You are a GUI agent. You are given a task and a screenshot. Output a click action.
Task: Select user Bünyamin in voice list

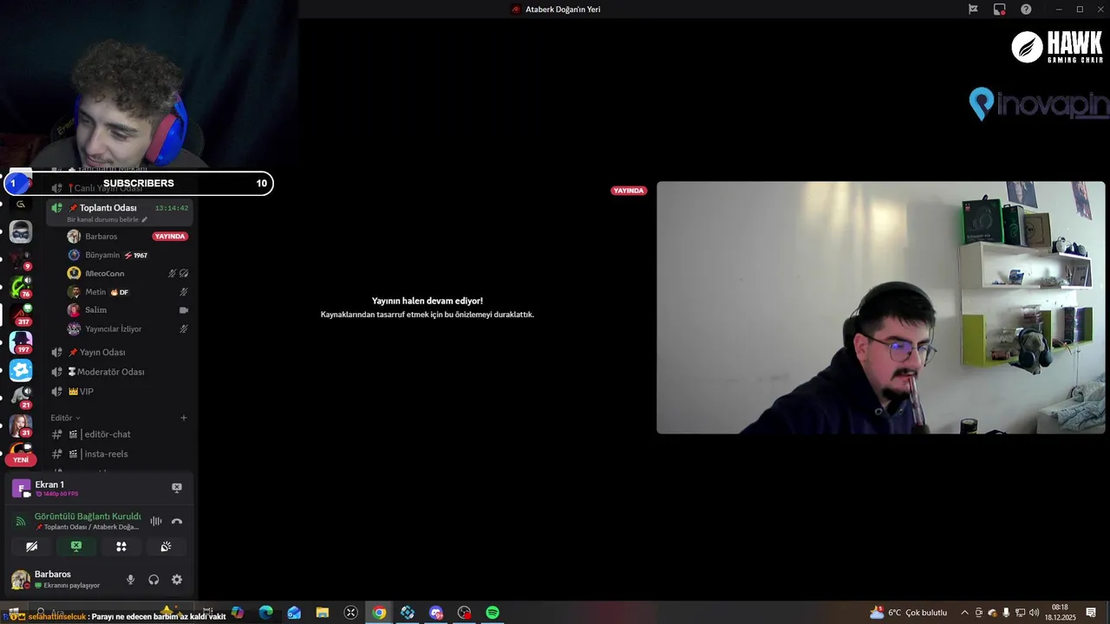tap(127, 255)
